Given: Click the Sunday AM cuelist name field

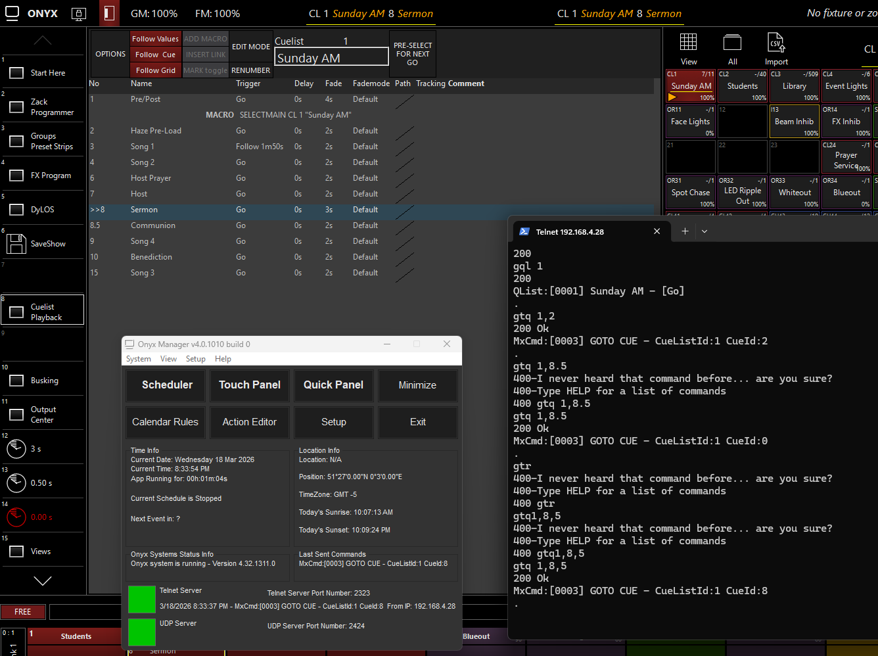Looking at the screenshot, I should [x=331, y=58].
